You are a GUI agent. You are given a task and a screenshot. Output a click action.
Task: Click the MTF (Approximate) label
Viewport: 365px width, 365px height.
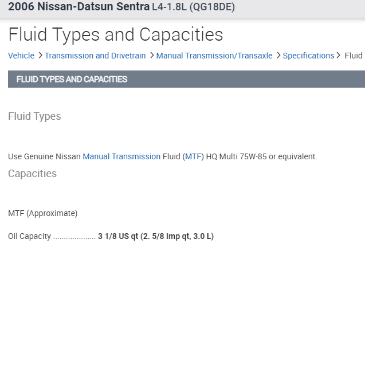point(42,213)
